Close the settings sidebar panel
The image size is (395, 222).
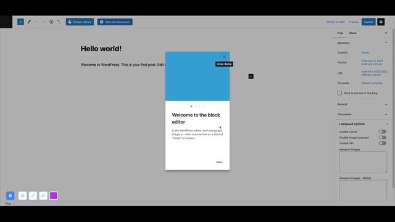(x=386, y=33)
